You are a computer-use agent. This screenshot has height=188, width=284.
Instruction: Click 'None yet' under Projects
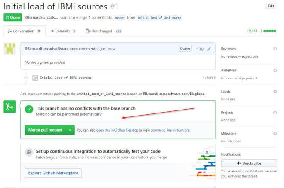tap(228, 120)
